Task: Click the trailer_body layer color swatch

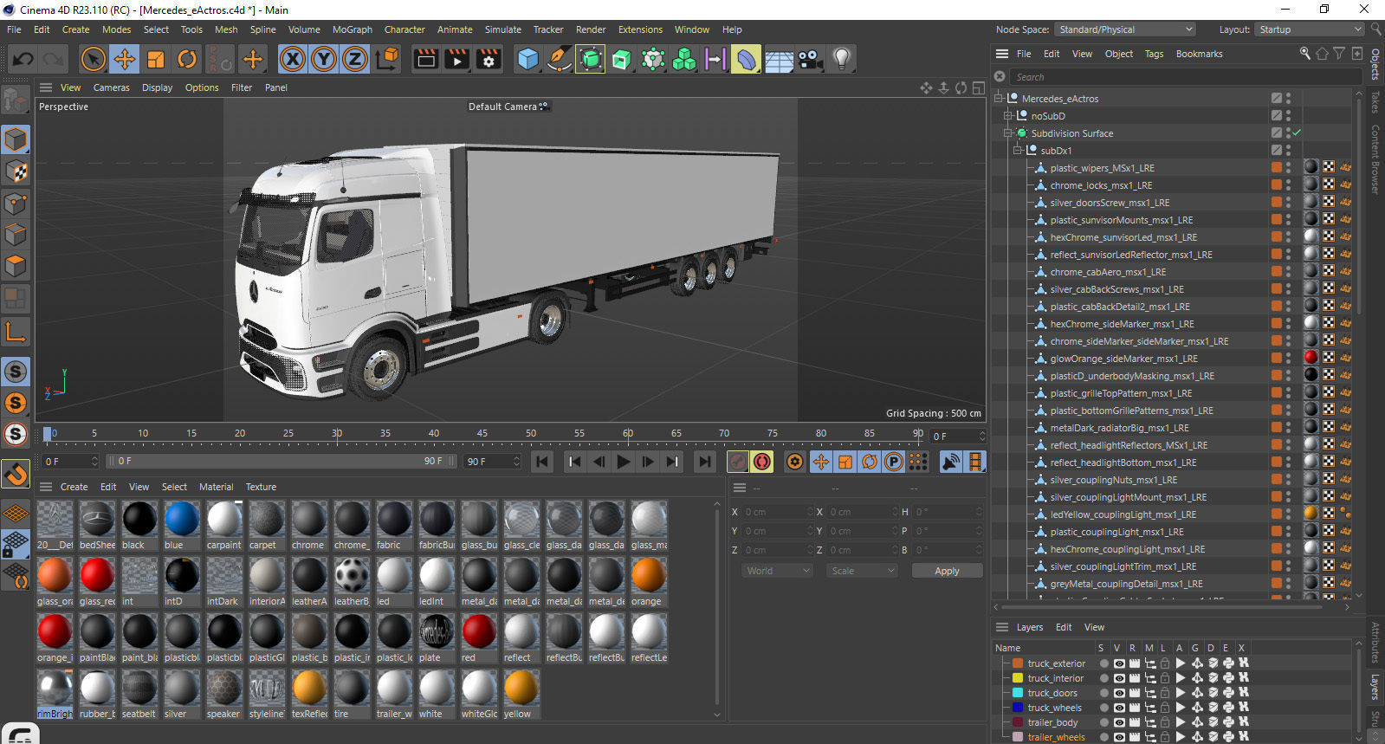Action: [x=1018, y=722]
